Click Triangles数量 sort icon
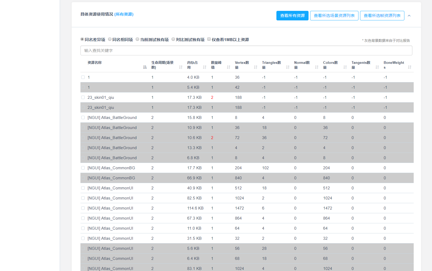The image size is (432, 271). 288,67
